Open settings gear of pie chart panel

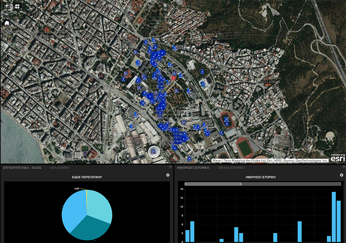click(168, 175)
